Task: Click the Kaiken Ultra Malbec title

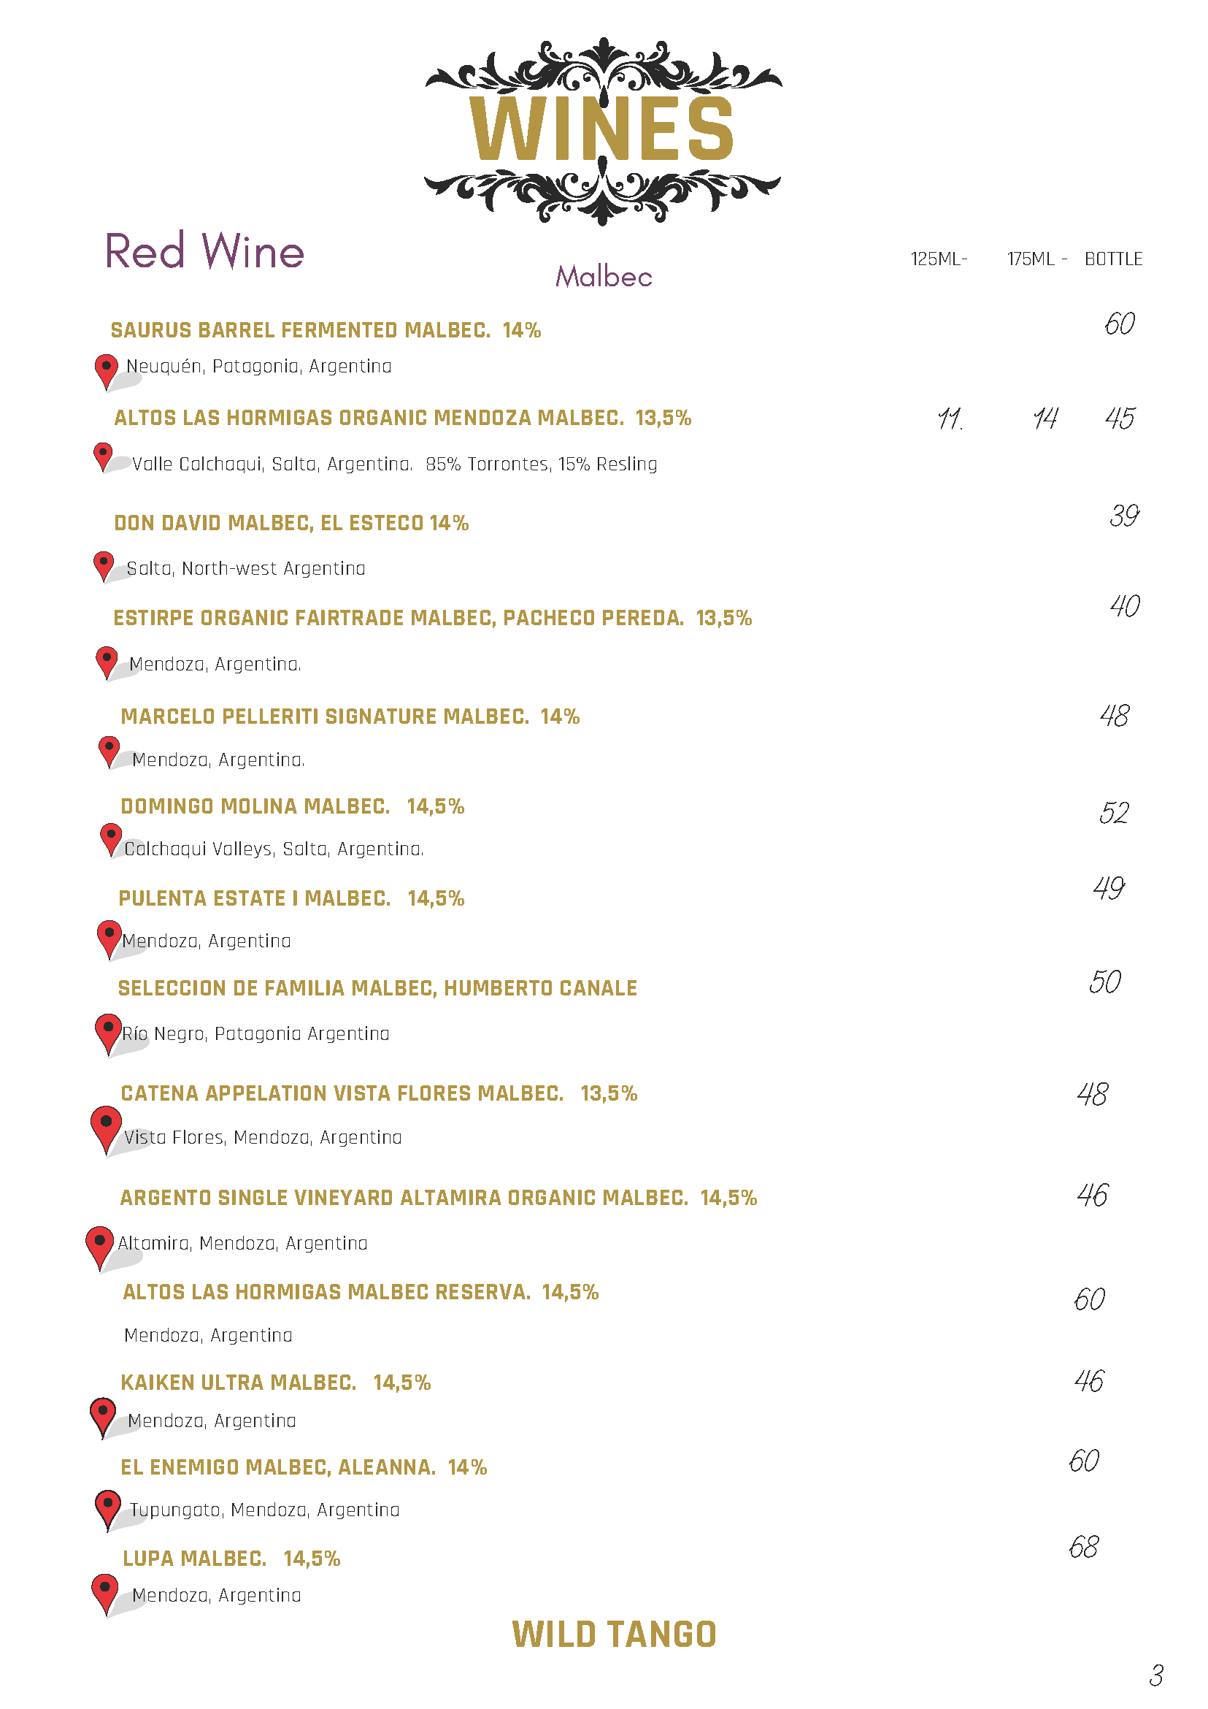Action: point(275,1383)
